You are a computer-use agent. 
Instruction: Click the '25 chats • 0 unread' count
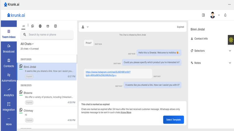pos(30,49)
